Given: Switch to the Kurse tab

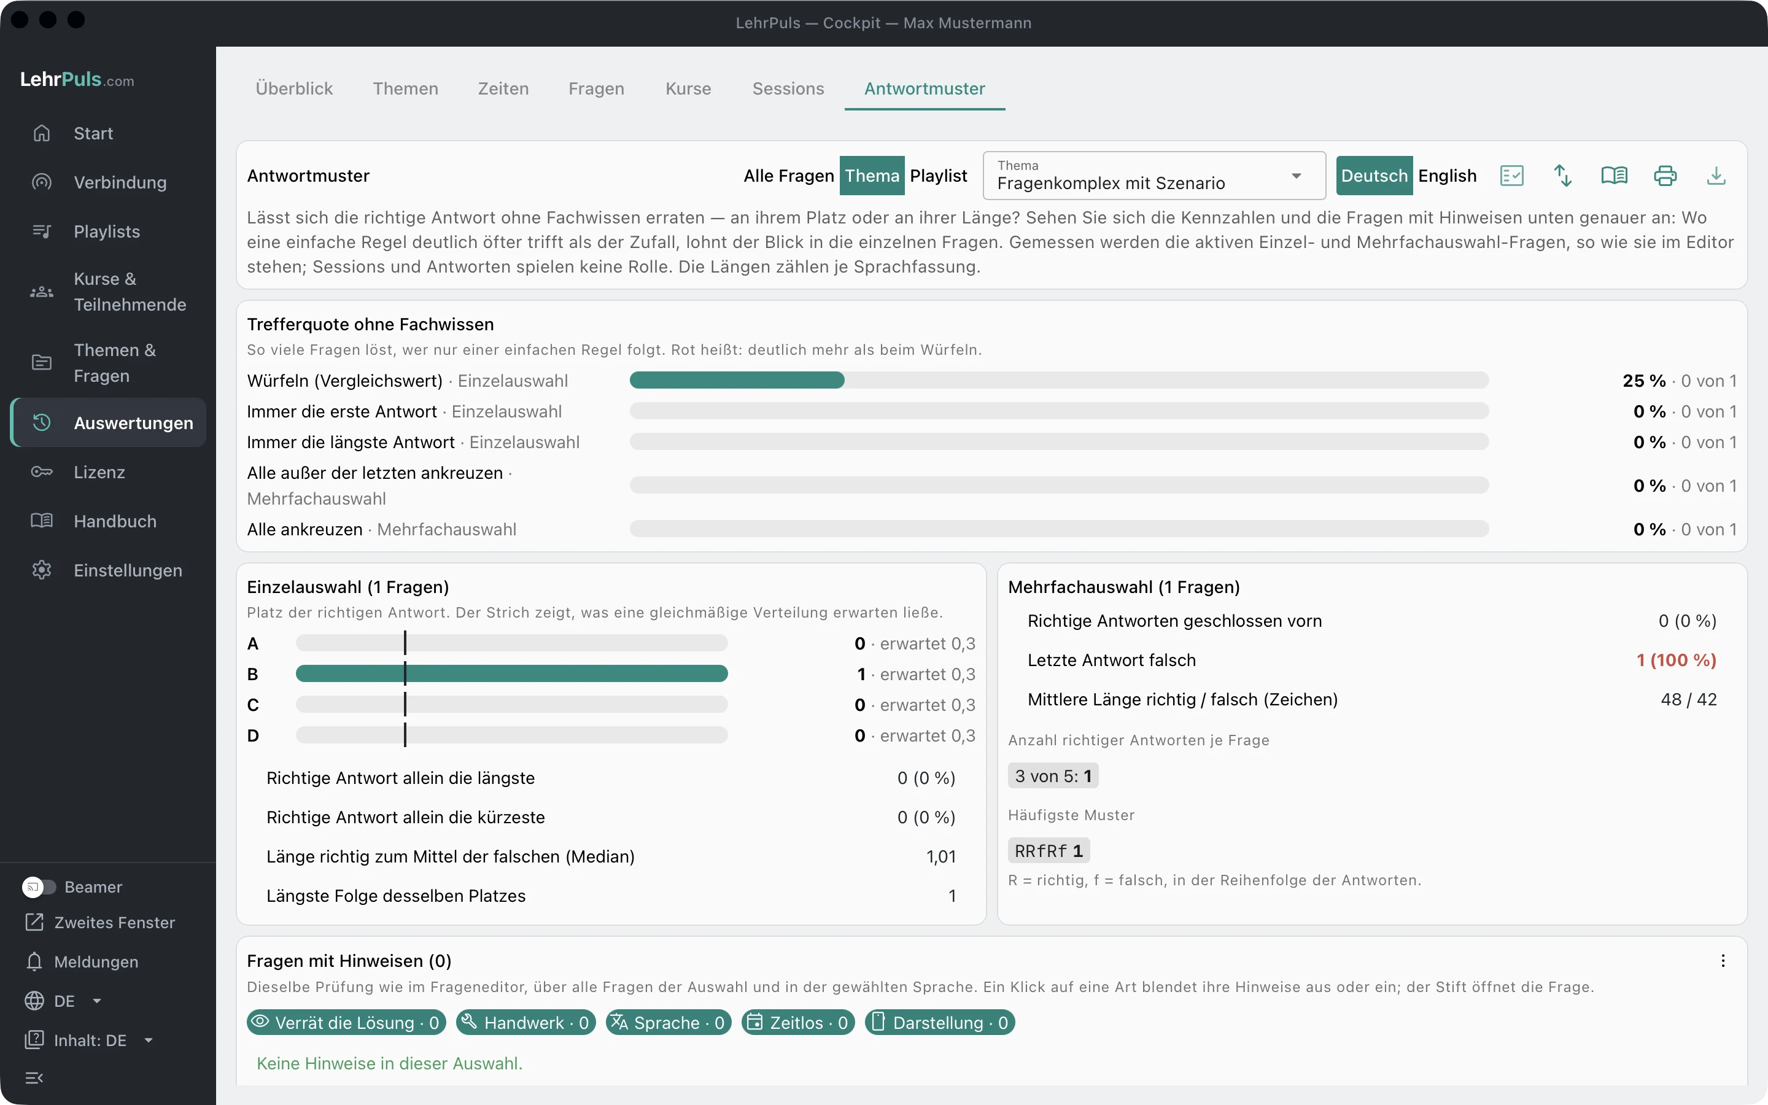Looking at the screenshot, I should [688, 88].
